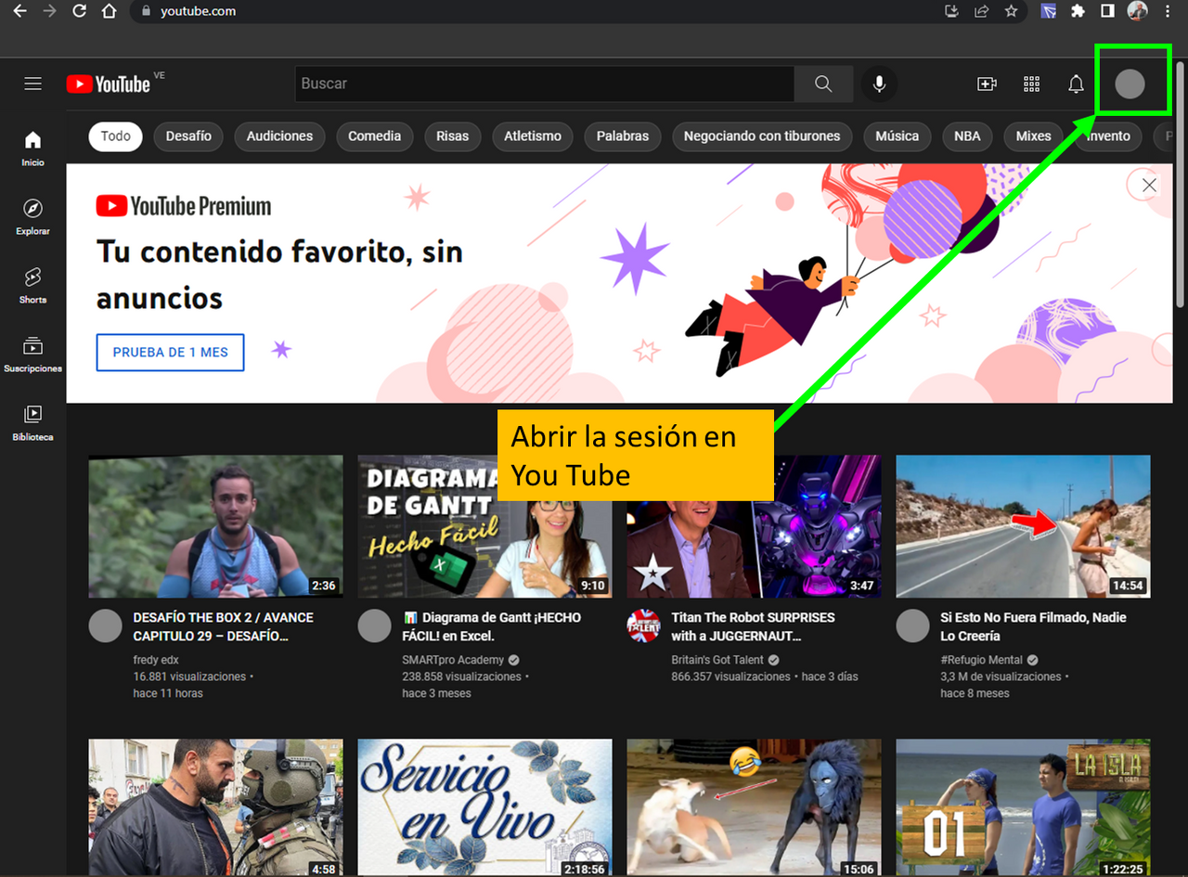Open Britain's Got Talent channel avatar
The image size is (1188, 877).
[643, 626]
